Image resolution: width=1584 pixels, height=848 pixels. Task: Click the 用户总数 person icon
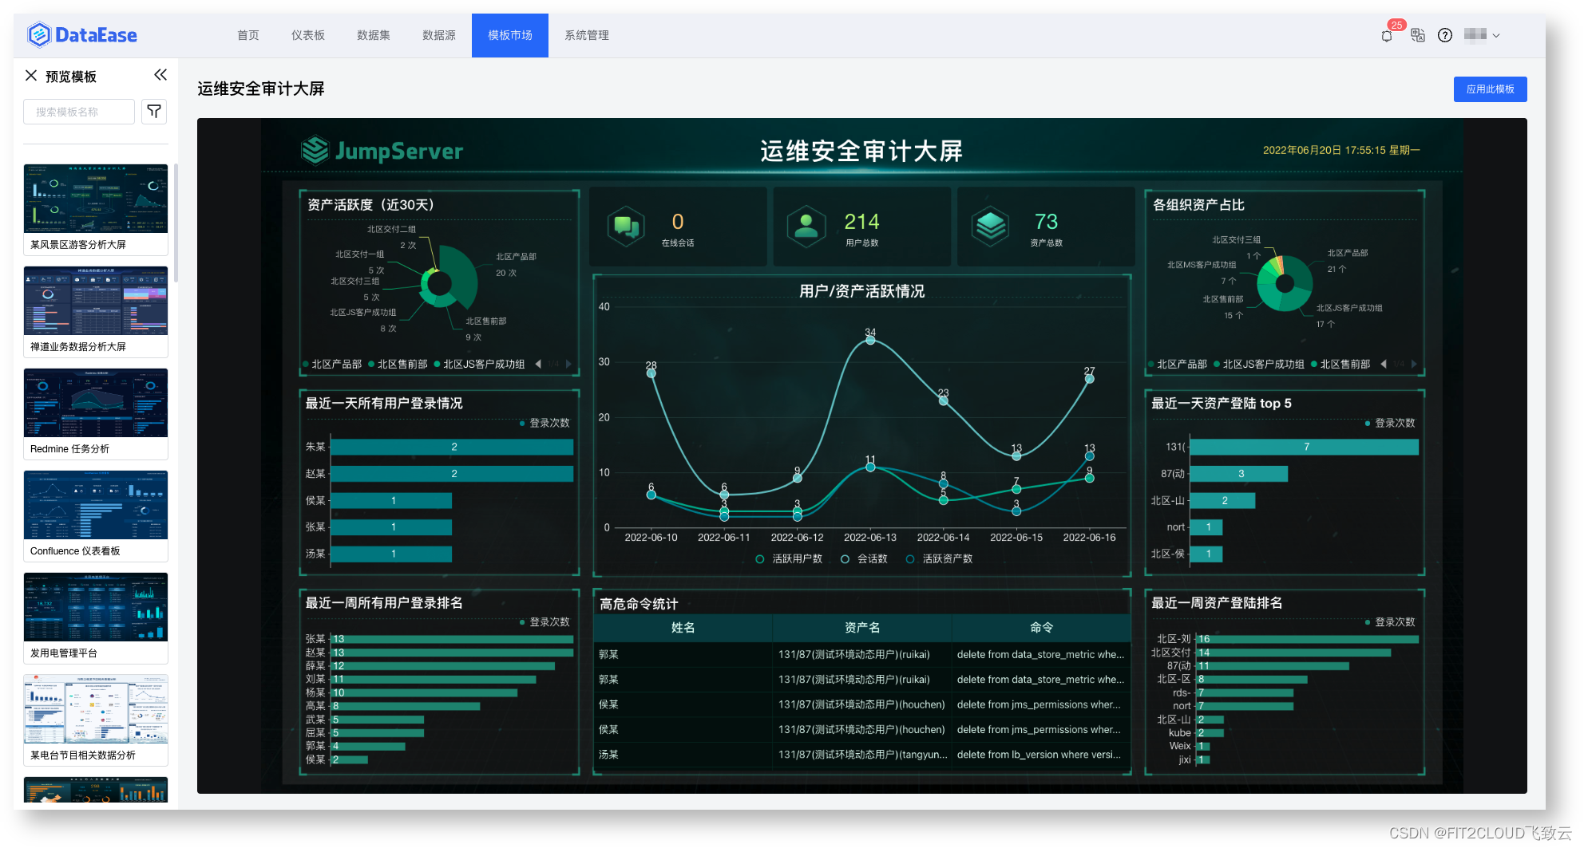(806, 224)
